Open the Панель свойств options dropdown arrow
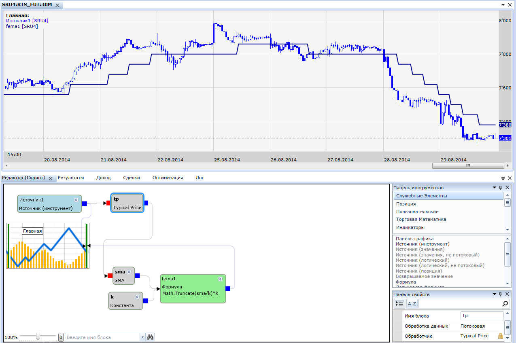The height and width of the screenshot is (343, 516). (x=494, y=294)
